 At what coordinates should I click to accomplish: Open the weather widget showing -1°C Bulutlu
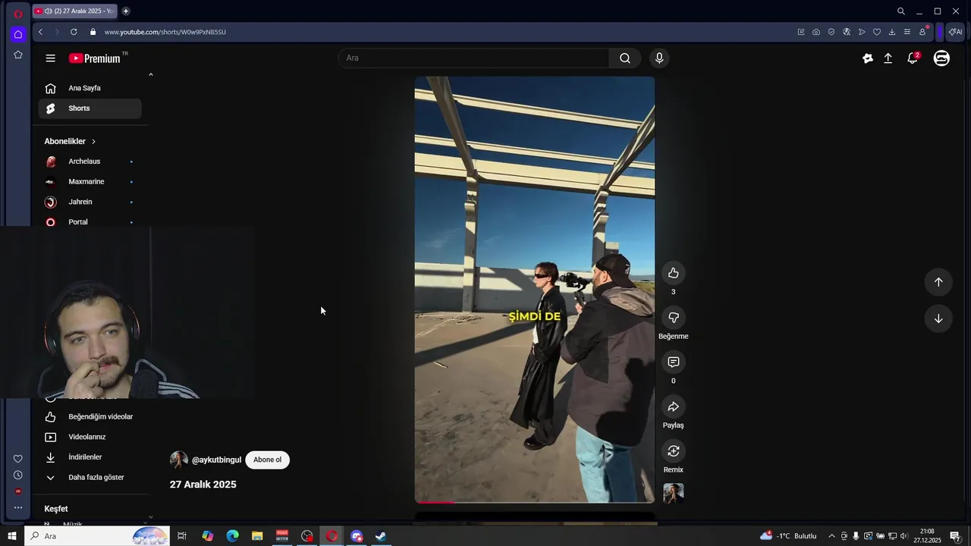coord(788,536)
